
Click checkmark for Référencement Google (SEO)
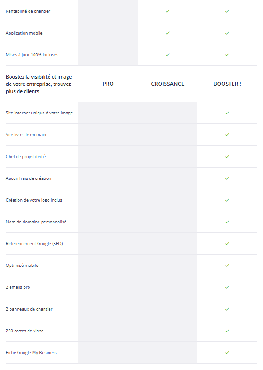[x=227, y=243]
